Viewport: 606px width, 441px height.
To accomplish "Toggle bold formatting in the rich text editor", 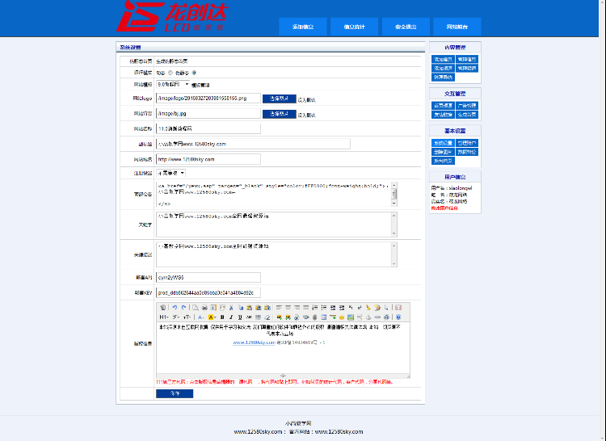I will 221,317.
